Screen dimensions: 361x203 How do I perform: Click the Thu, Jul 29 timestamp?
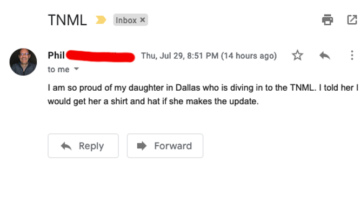tap(209, 56)
